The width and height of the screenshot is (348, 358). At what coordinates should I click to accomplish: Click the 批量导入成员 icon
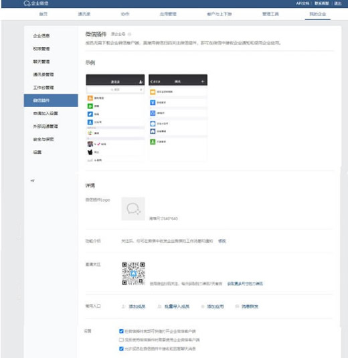(x=159, y=306)
